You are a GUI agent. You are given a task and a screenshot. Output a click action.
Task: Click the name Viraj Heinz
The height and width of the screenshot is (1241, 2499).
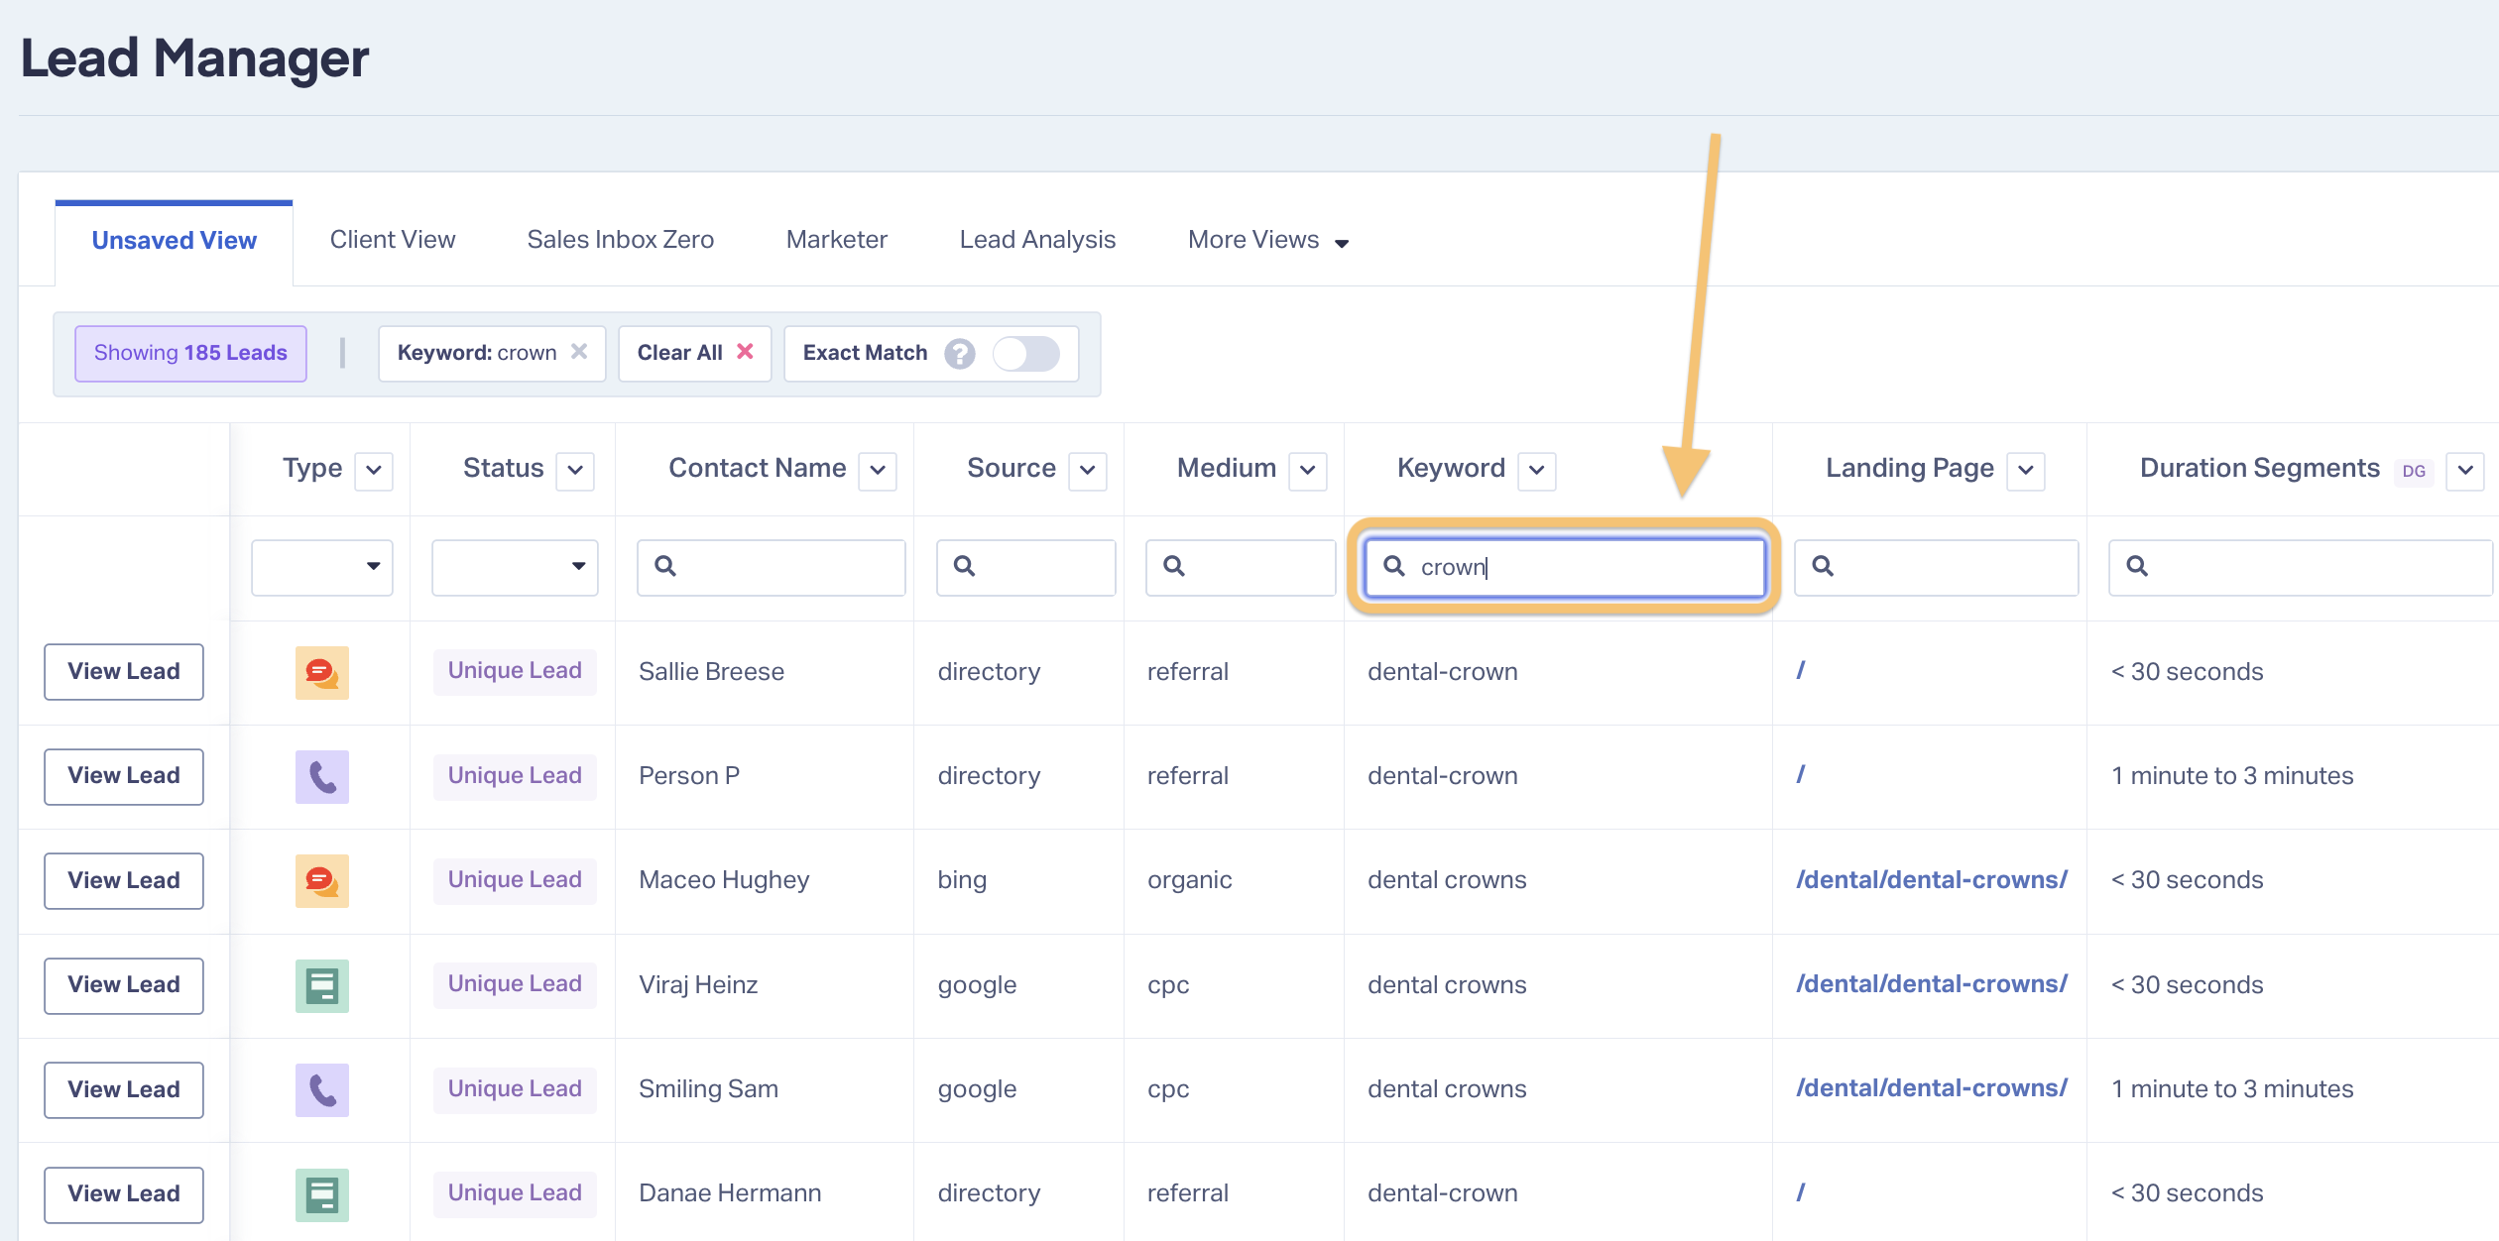coord(698,985)
